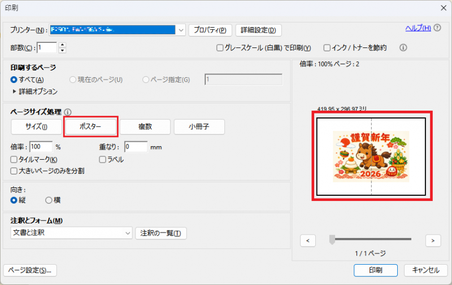Image resolution: width=452 pixels, height=285 pixels.
Task: Decrease copies count with down stepper
Action: [62, 51]
